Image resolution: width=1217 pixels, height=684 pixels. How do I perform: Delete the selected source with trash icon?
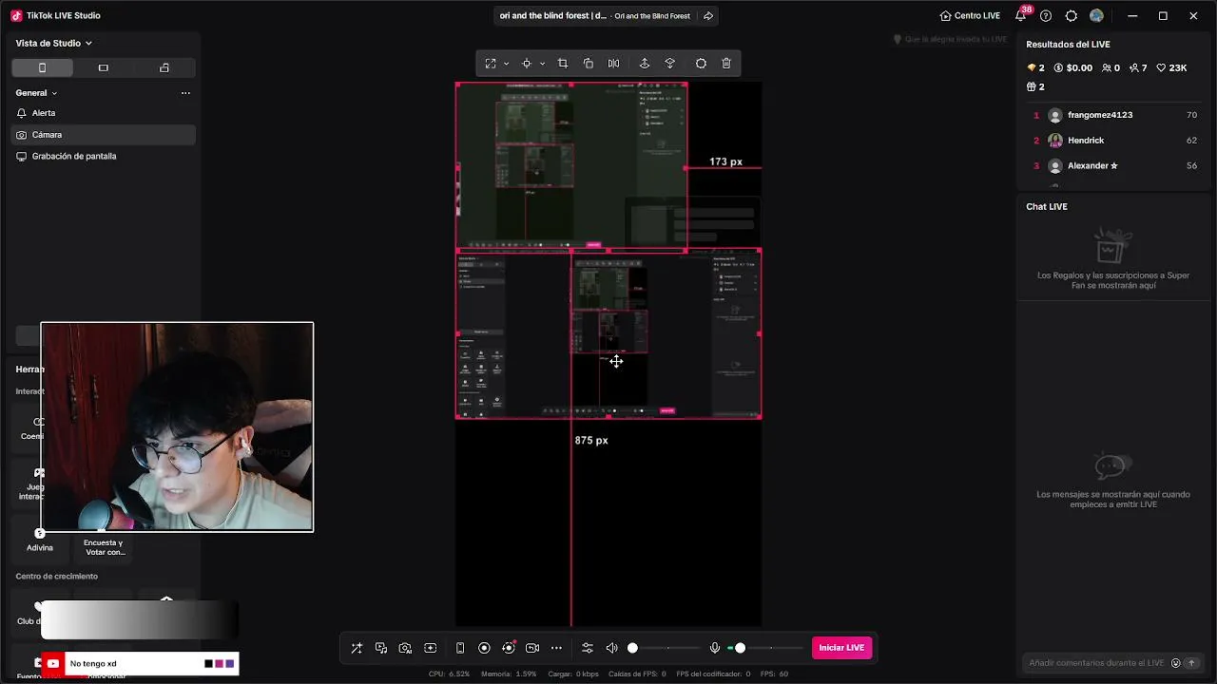point(726,64)
